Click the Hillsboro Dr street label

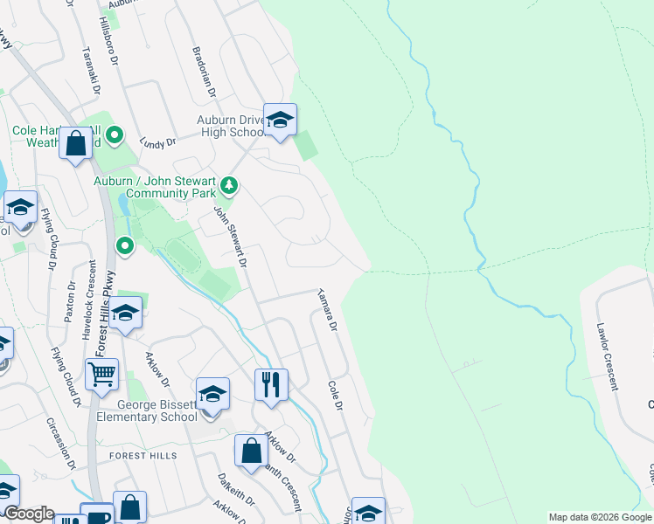point(109,41)
